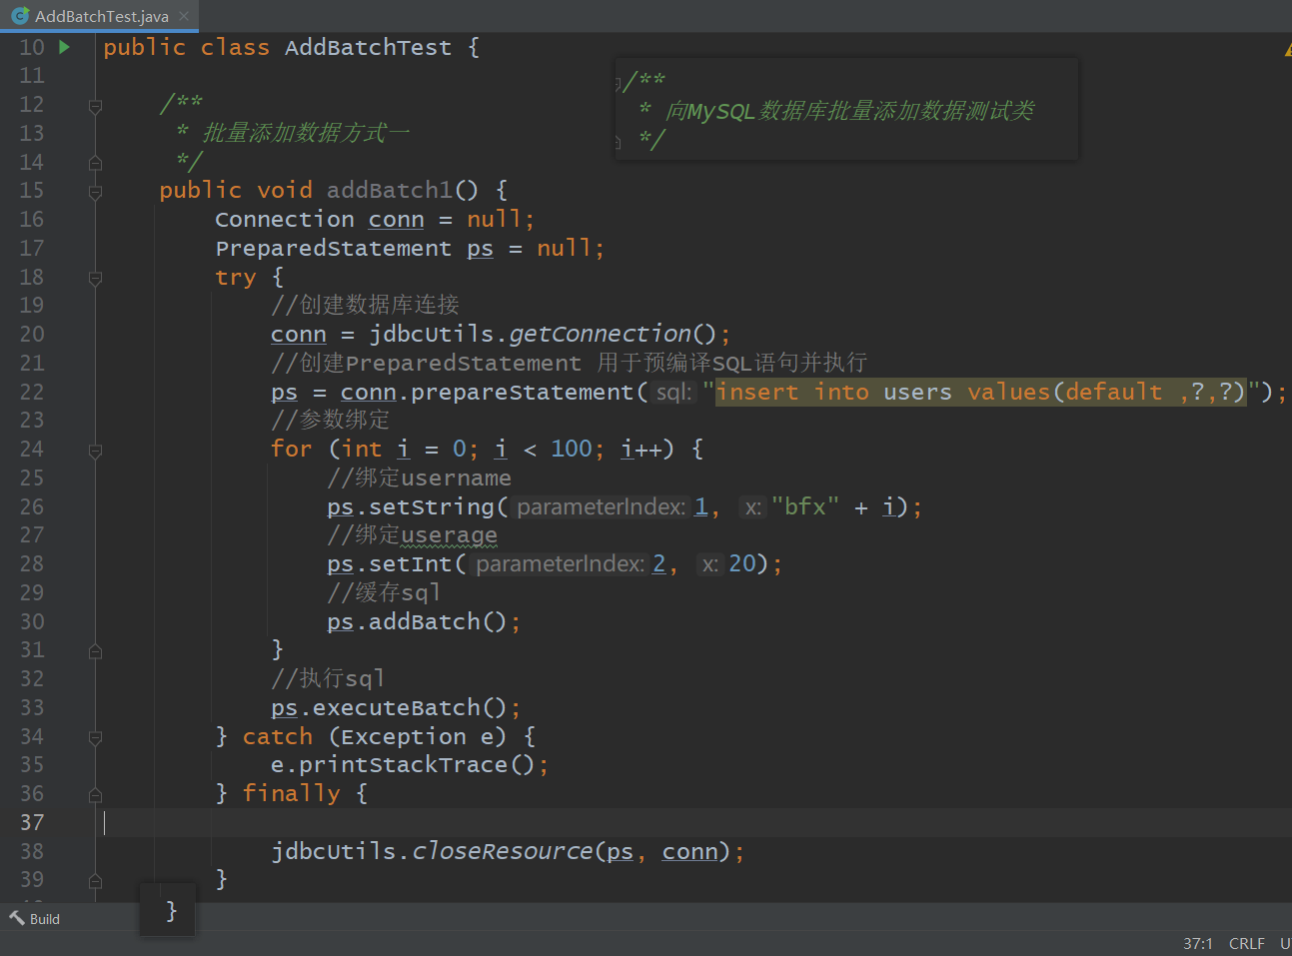This screenshot has height=956, width=1292.
Task: Click the for loop end fold marker on line 31
Action: click(95, 651)
